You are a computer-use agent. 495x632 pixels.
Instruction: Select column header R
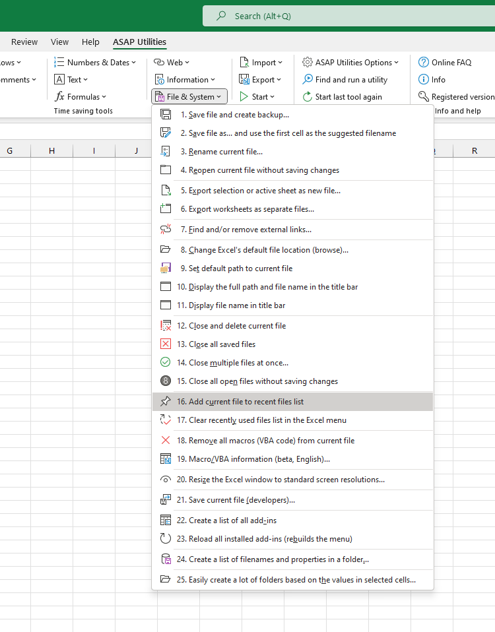coord(474,151)
